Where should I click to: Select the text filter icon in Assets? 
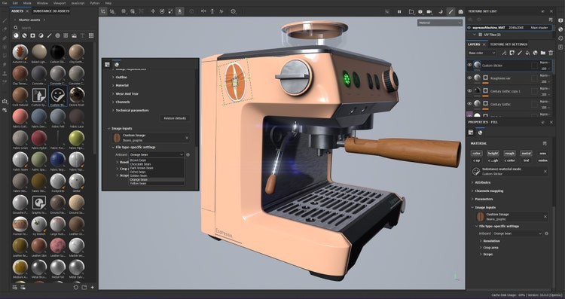(83, 35)
